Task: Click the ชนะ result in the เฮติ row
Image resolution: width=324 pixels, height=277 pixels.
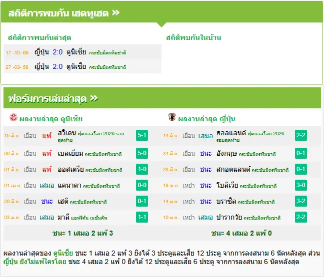Action: tap(47, 201)
